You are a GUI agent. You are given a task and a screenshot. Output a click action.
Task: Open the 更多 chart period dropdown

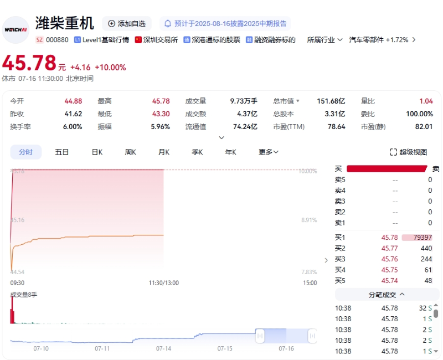(x=269, y=152)
